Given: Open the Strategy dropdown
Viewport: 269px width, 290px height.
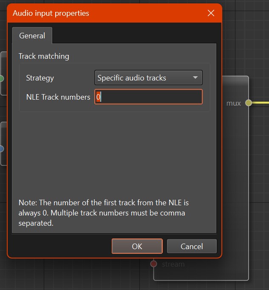Looking at the screenshot, I should (148, 78).
